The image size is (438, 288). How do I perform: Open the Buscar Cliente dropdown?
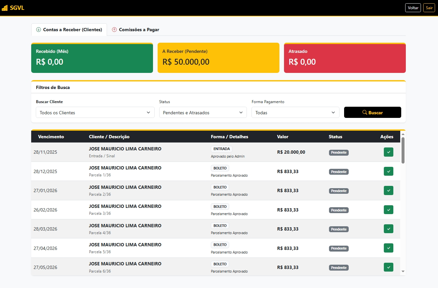95,113
